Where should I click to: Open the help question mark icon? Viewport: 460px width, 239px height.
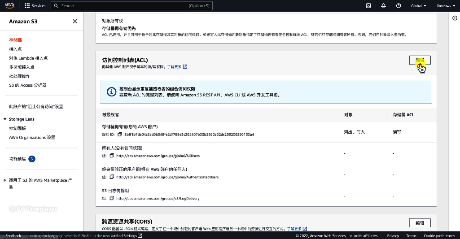pos(399,6)
